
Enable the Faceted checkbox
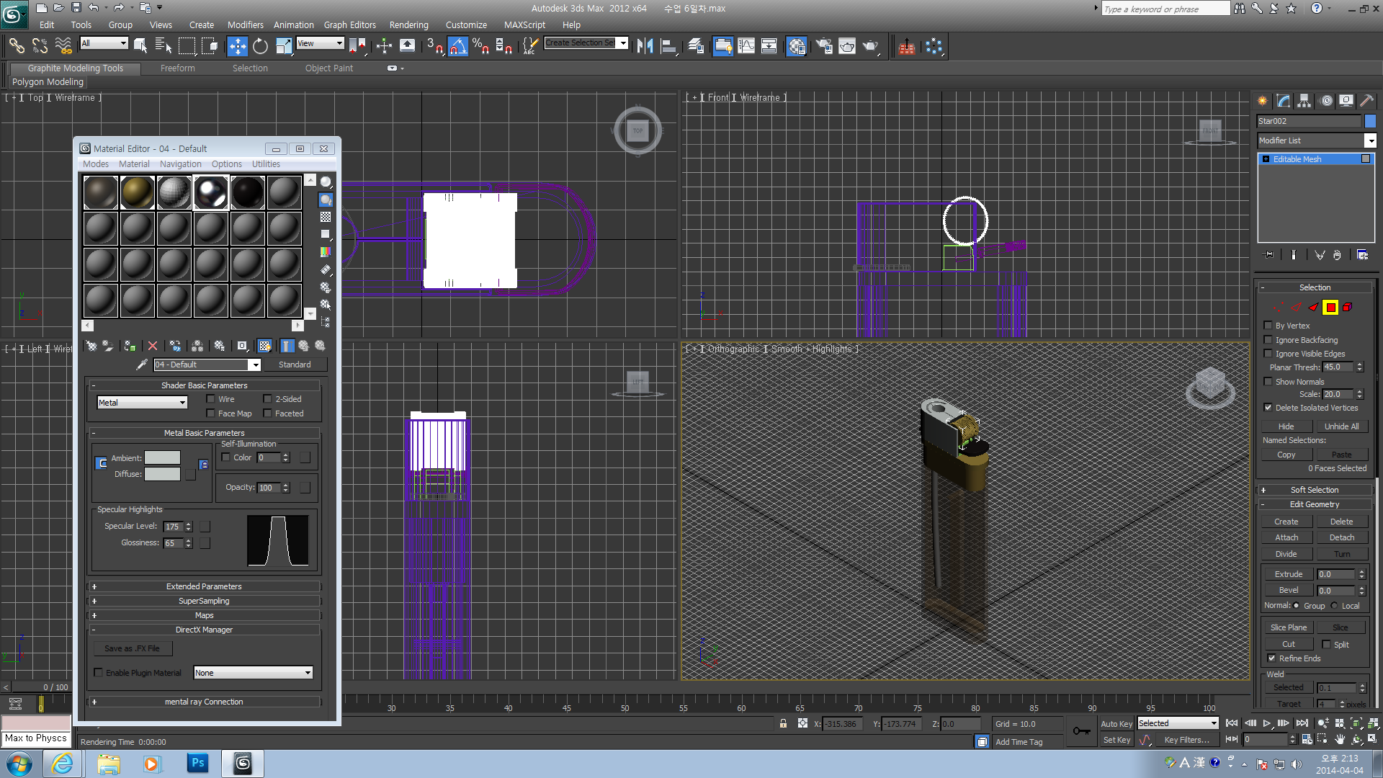pyautogui.click(x=267, y=413)
